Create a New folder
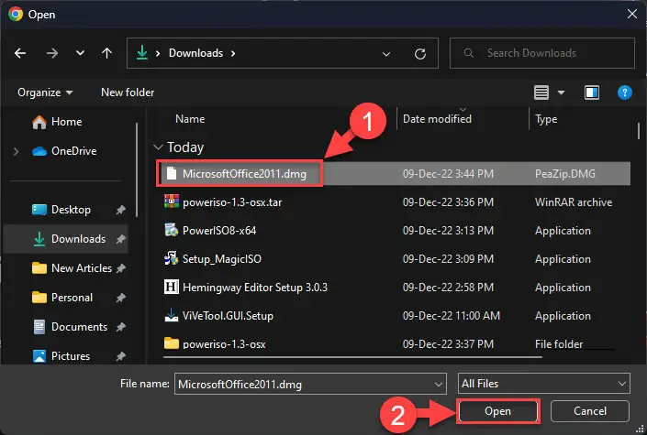 pyautogui.click(x=128, y=92)
